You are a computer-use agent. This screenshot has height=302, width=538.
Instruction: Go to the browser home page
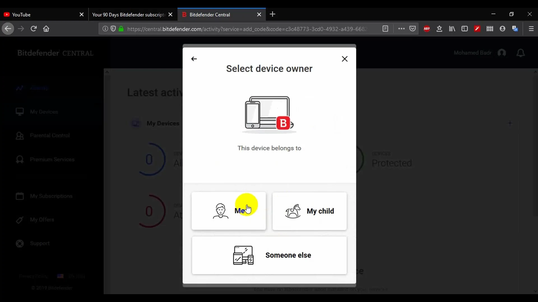pos(46,29)
